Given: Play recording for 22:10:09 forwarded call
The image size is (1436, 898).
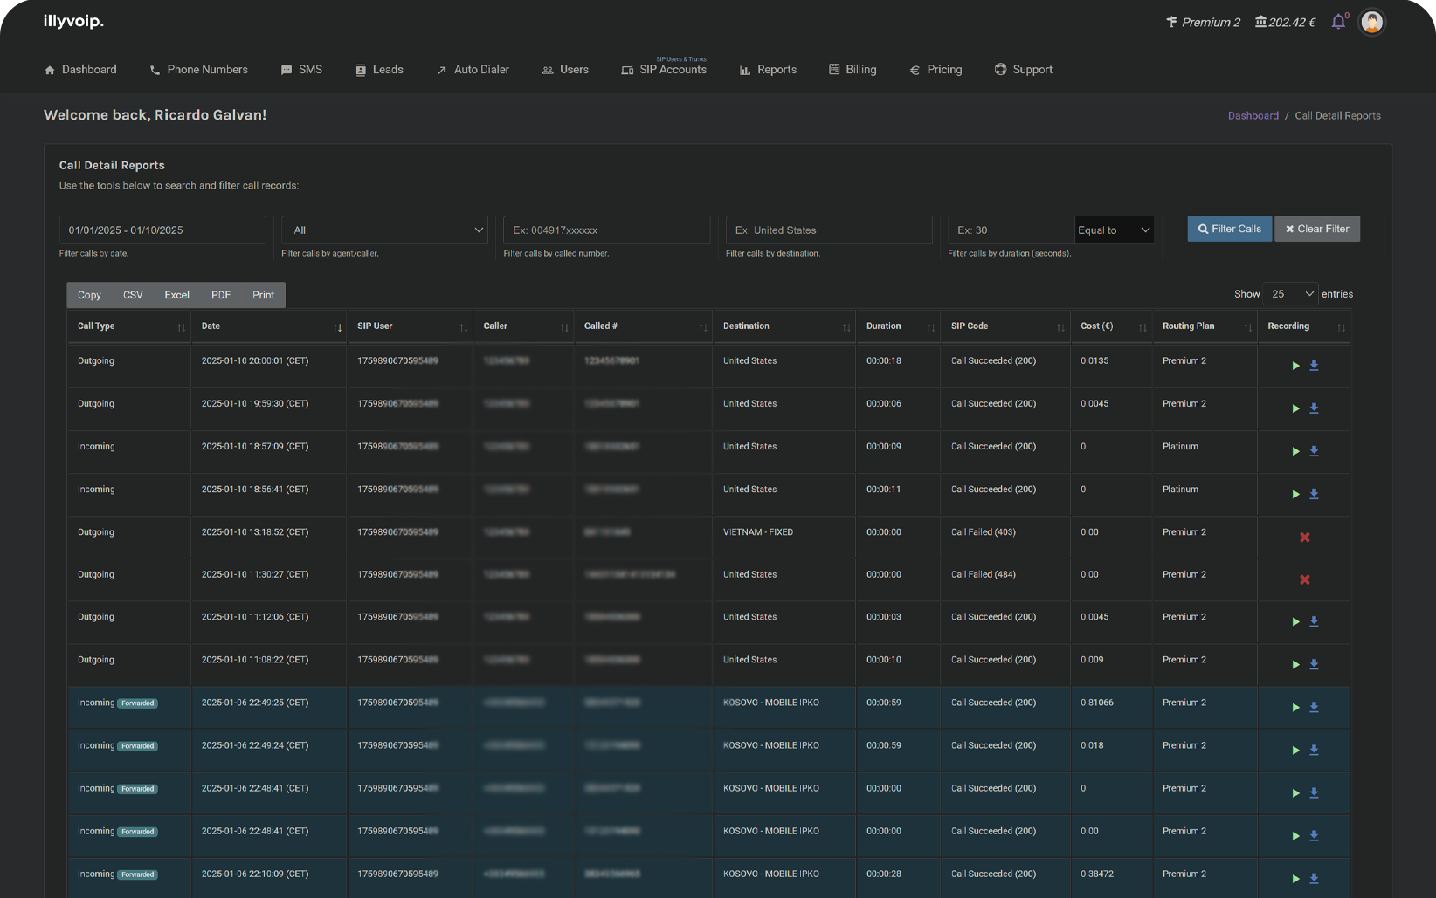Looking at the screenshot, I should click(1295, 878).
